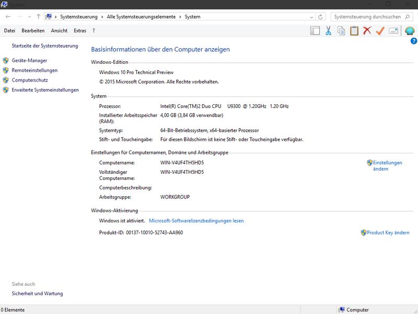Viewport: 418px width, 314px height.
Task: Open the Ansicht menu
Action: pos(59,31)
